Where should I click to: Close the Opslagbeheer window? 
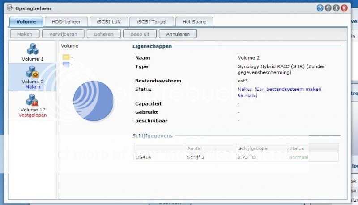click(344, 8)
